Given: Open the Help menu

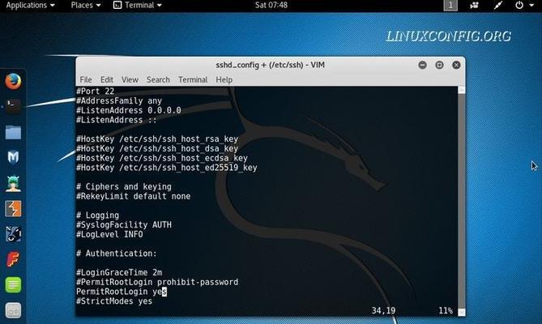Looking at the screenshot, I should 224,80.
